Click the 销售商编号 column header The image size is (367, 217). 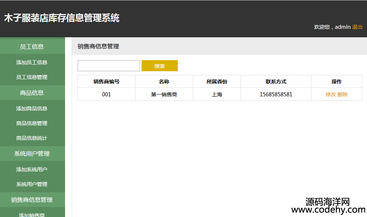pyautogui.click(x=106, y=82)
